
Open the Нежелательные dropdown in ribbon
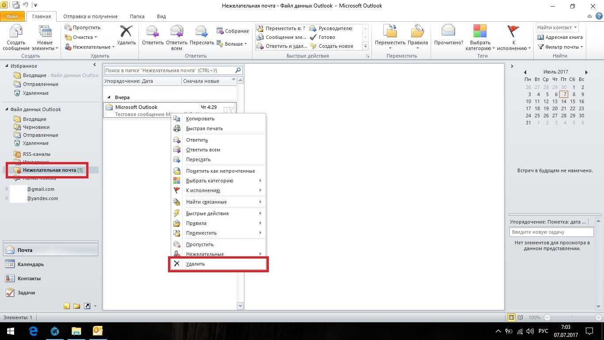coord(89,47)
